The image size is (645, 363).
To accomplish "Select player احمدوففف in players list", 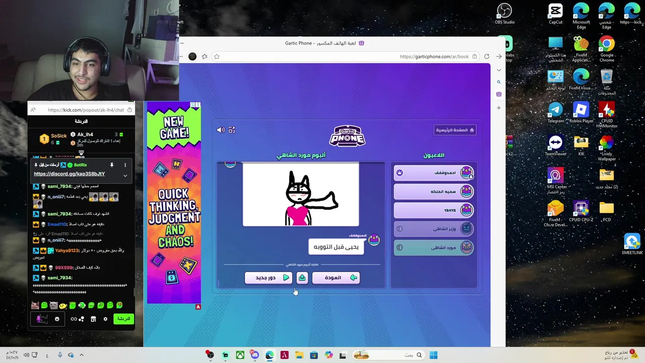I will (434, 173).
